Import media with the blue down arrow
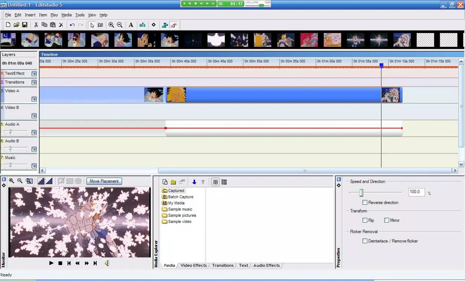Screen dimensions: 465x281 [x=194, y=182]
